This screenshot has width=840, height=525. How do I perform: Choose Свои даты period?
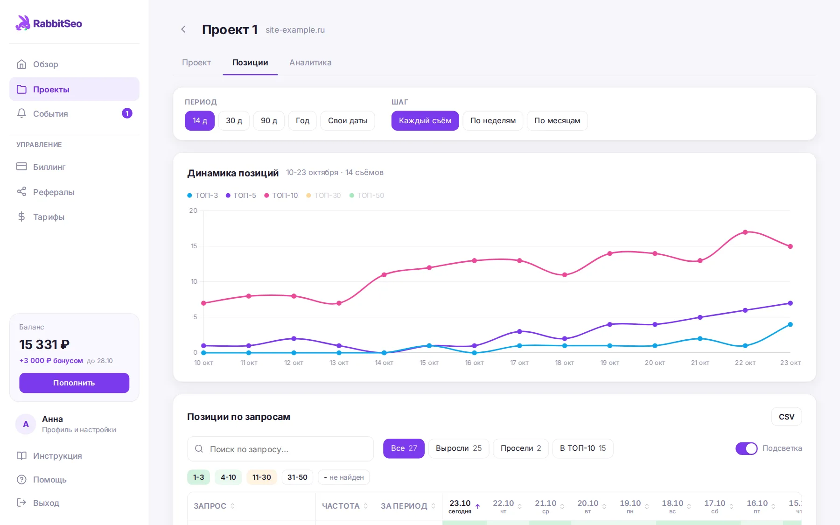(x=347, y=120)
